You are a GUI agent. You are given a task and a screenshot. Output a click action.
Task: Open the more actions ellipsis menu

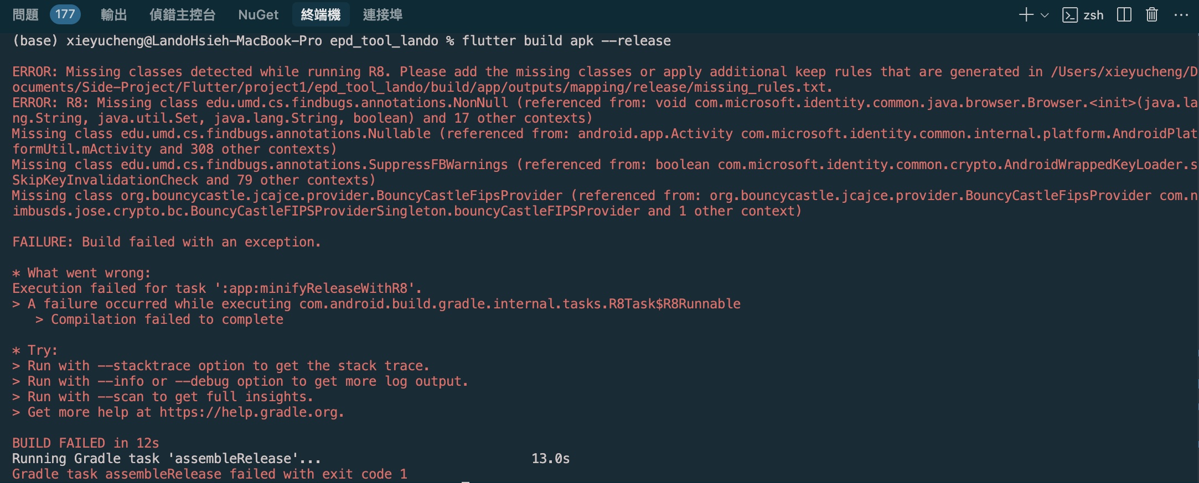point(1181,15)
